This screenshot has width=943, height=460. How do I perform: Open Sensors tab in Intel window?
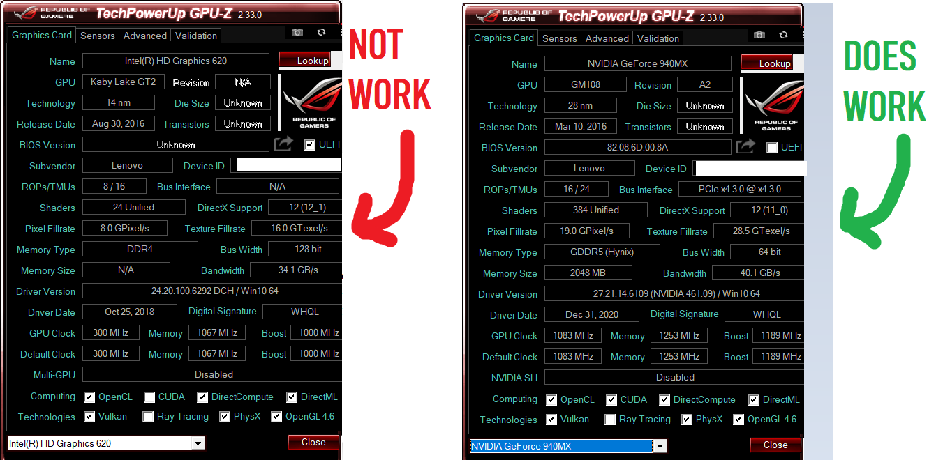coord(98,36)
